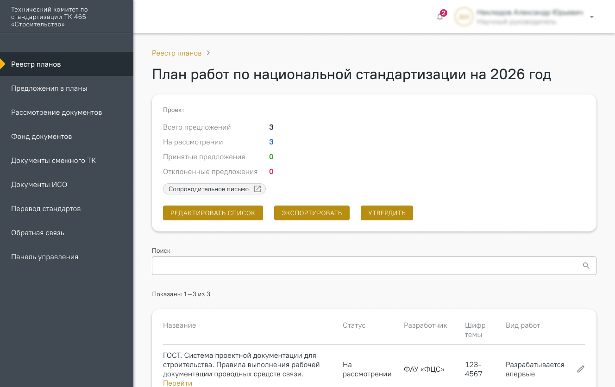Screen dimensions: 615x387
Task: Click the search magnifier icon
Action: pyautogui.click(x=586, y=266)
